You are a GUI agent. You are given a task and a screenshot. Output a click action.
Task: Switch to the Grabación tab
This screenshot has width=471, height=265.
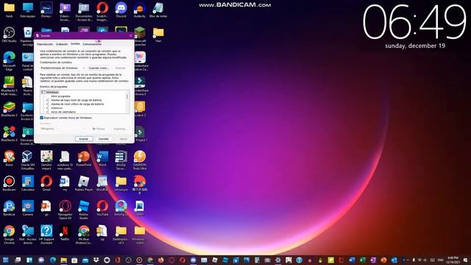pyautogui.click(x=62, y=44)
